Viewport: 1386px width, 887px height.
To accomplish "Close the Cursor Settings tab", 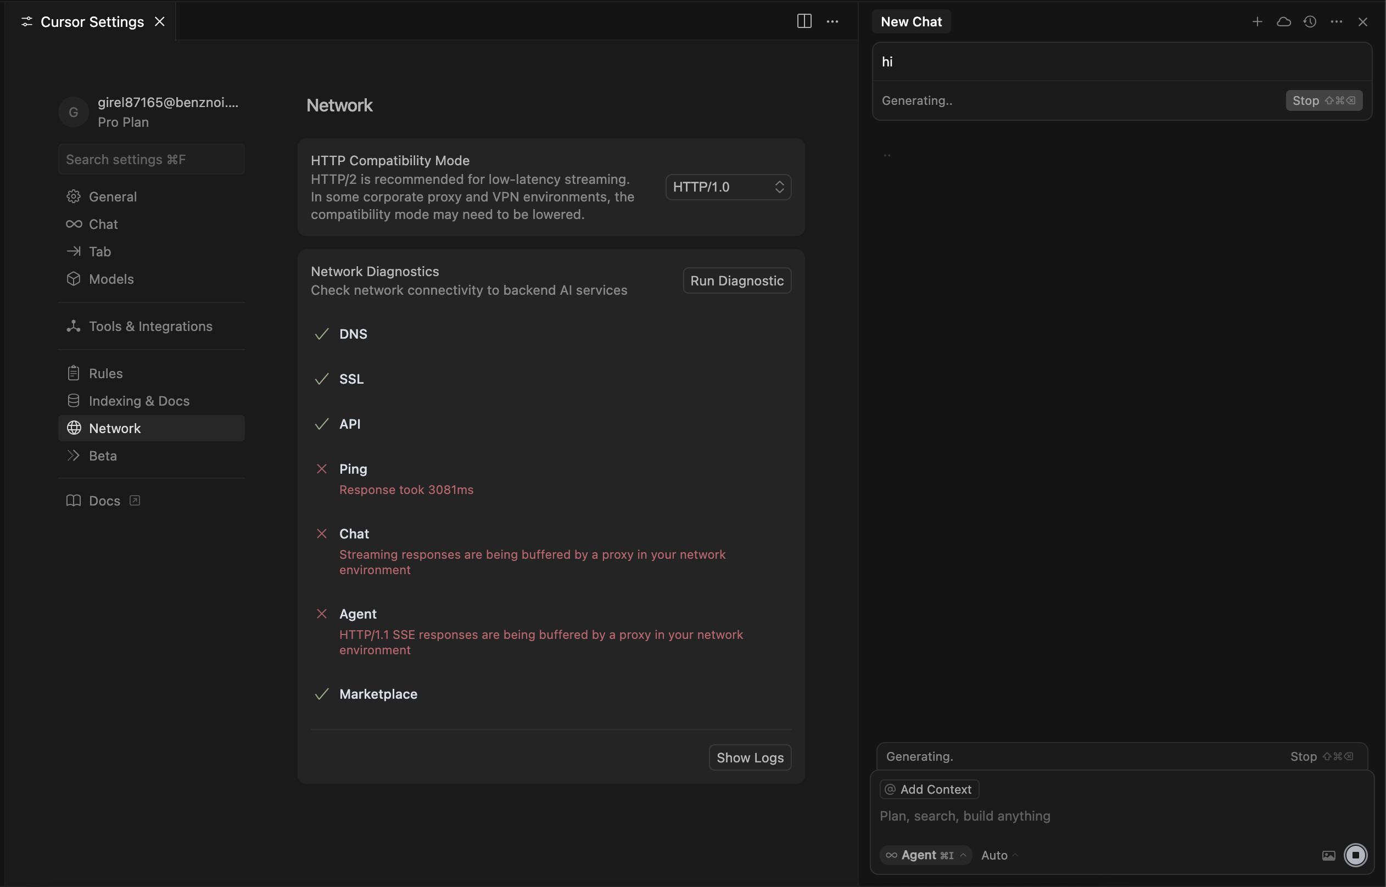I will (x=160, y=21).
